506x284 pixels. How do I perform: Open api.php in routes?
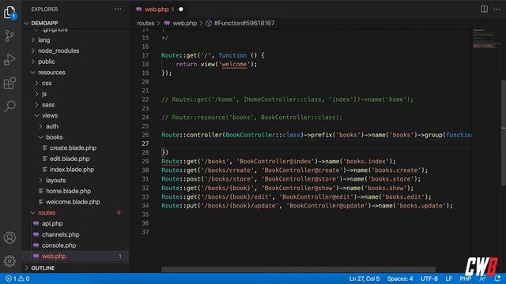[52, 223]
